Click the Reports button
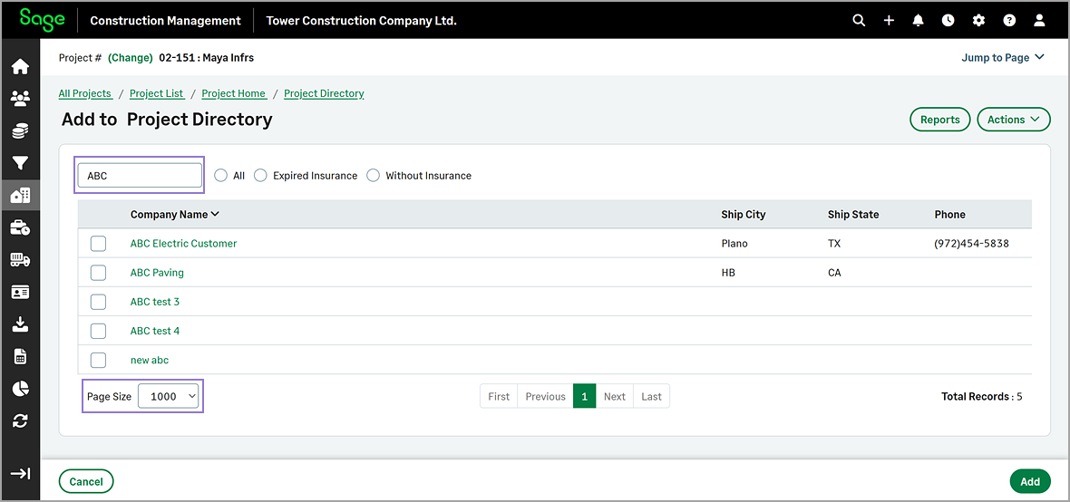 tap(939, 120)
